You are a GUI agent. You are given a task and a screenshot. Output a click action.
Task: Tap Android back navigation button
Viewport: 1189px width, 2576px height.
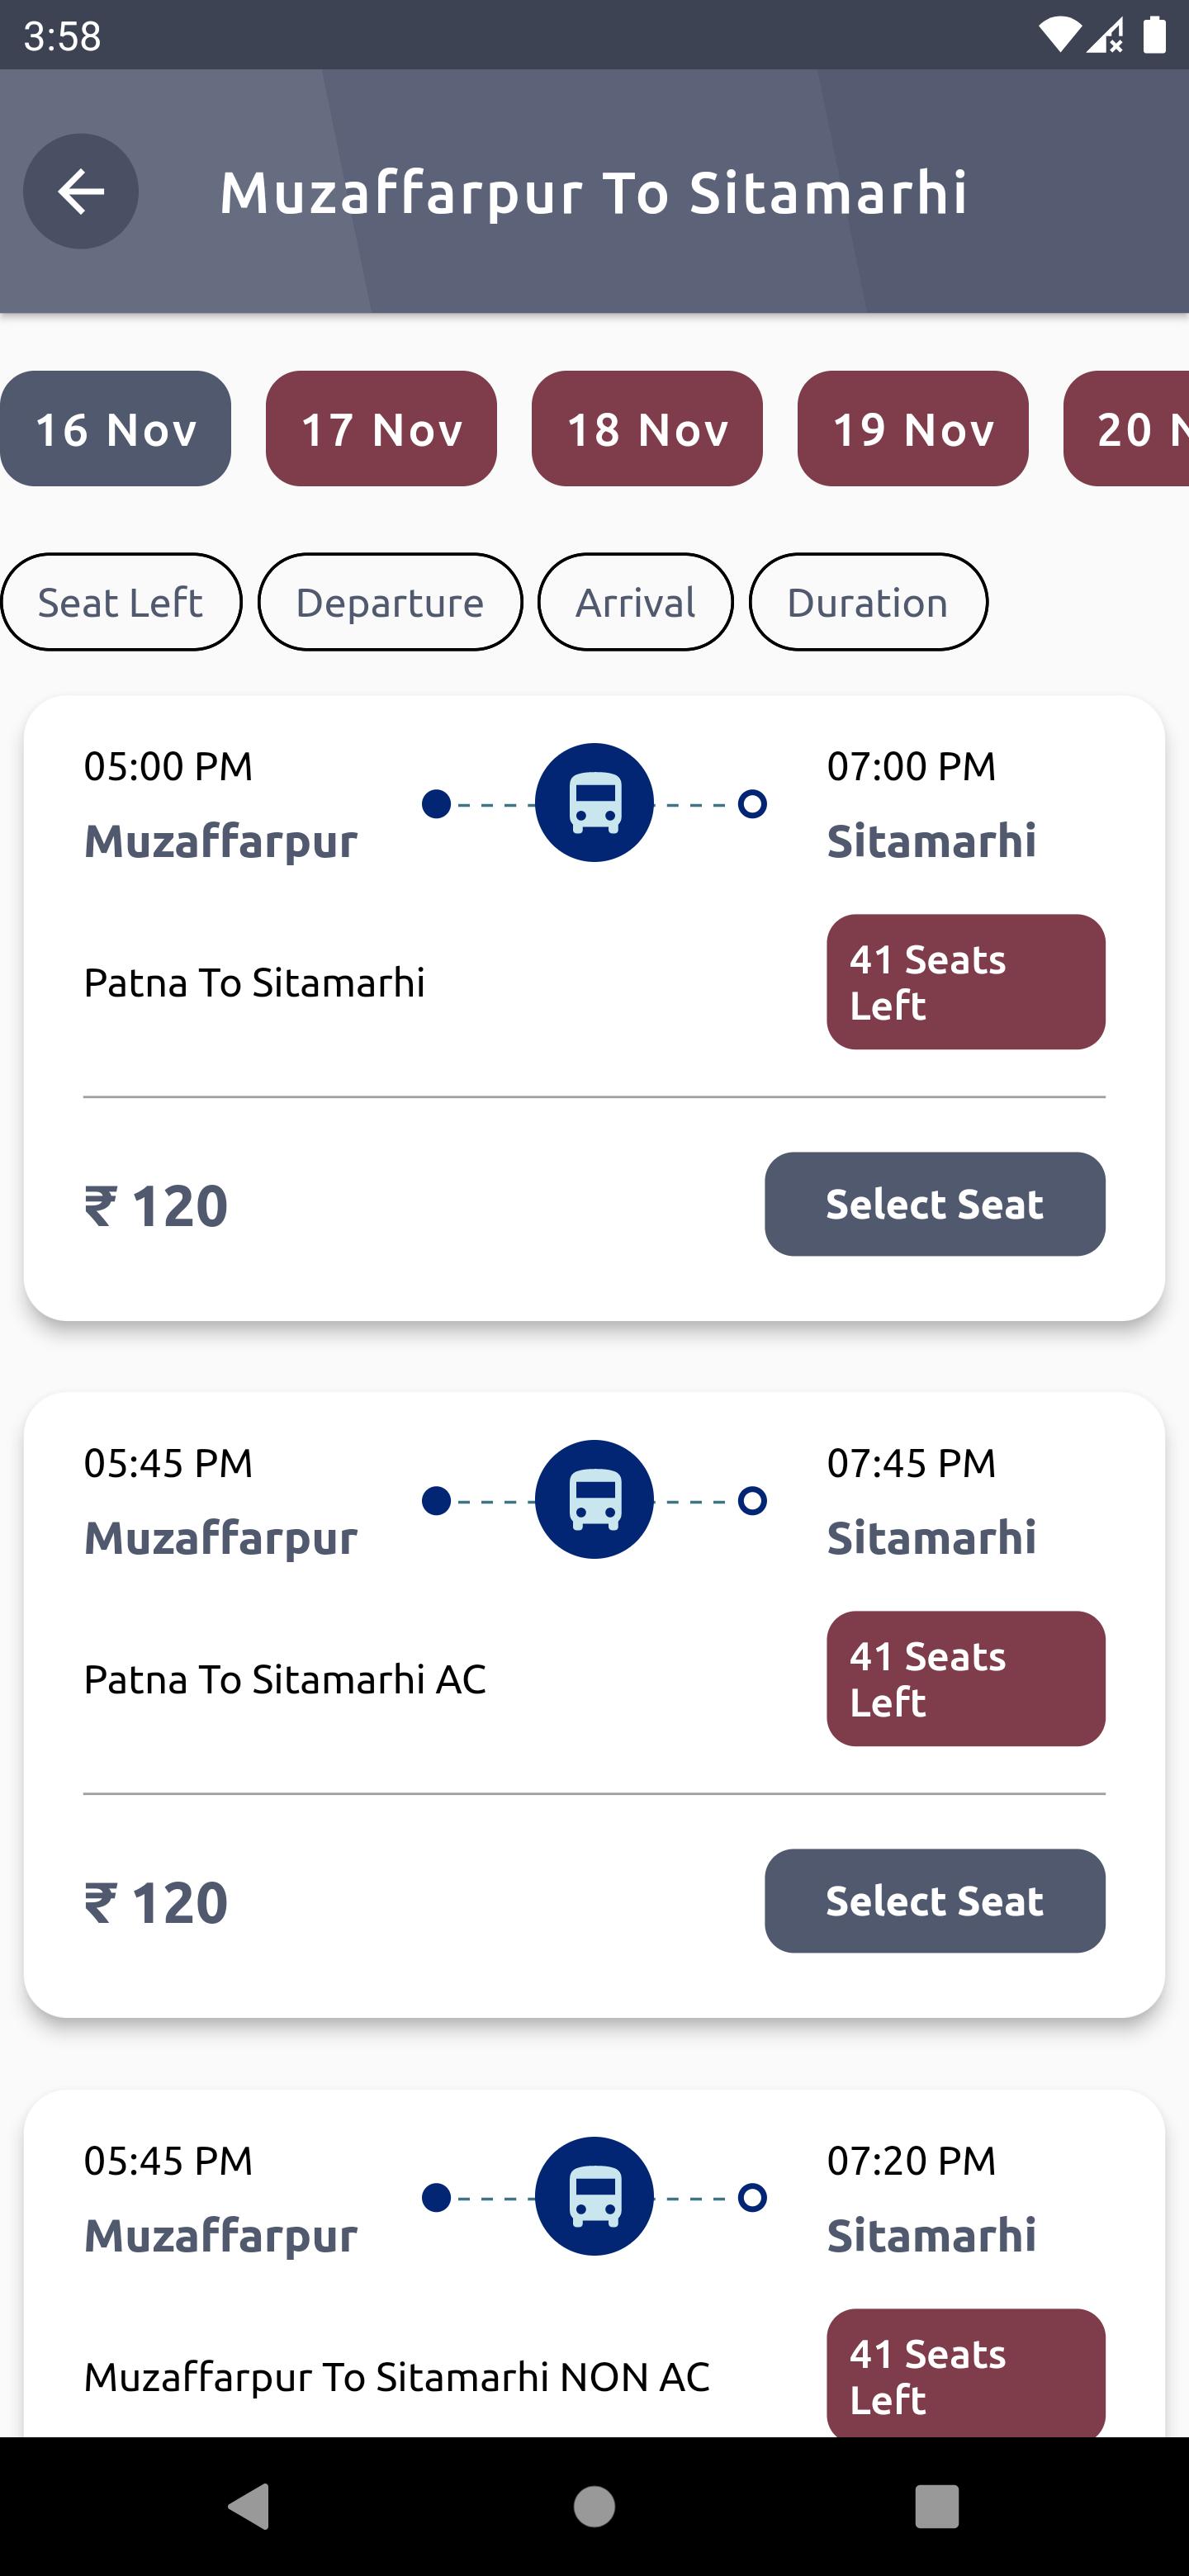pos(250,2506)
